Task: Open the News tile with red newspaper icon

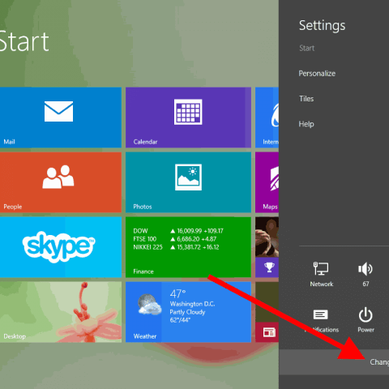Action: pyautogui.click(x=267, y=312)
